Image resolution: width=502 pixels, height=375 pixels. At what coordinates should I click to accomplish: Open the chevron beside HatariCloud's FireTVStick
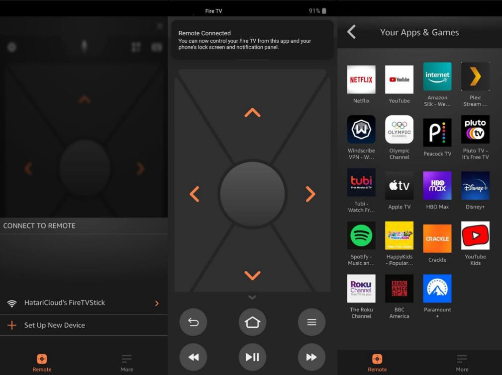157,303
